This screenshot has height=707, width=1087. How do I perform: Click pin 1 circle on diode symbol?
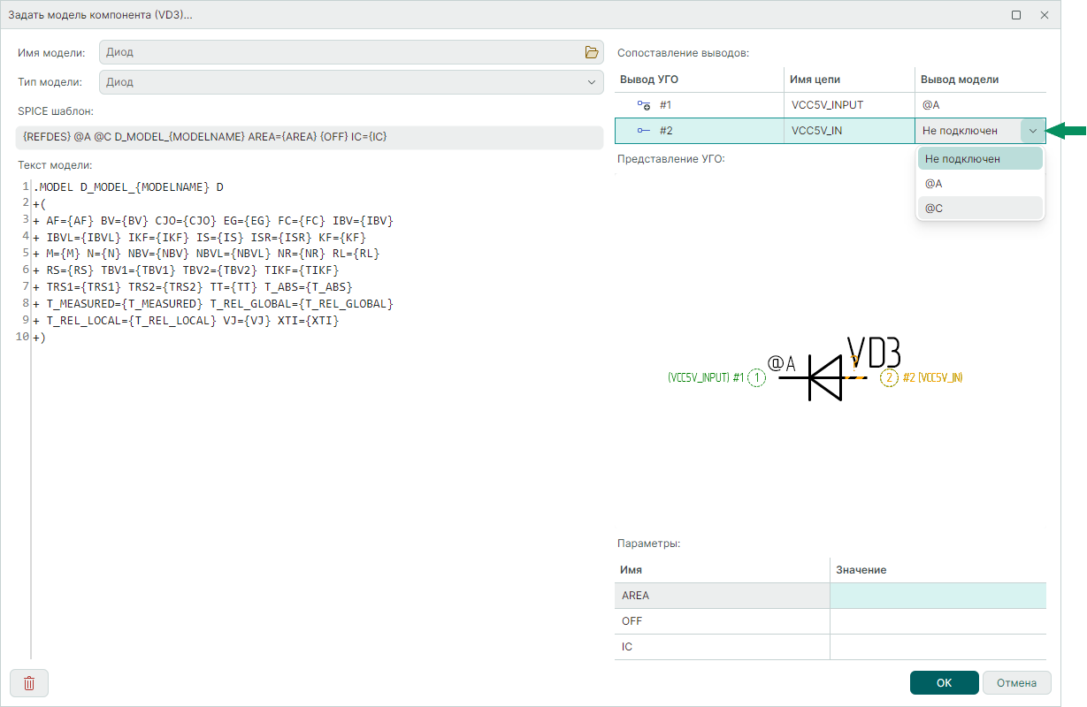click(756, 378)
